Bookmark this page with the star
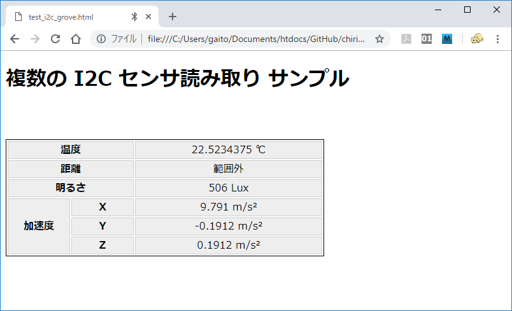This screenshot has width=512, height=311. (380, 39)
